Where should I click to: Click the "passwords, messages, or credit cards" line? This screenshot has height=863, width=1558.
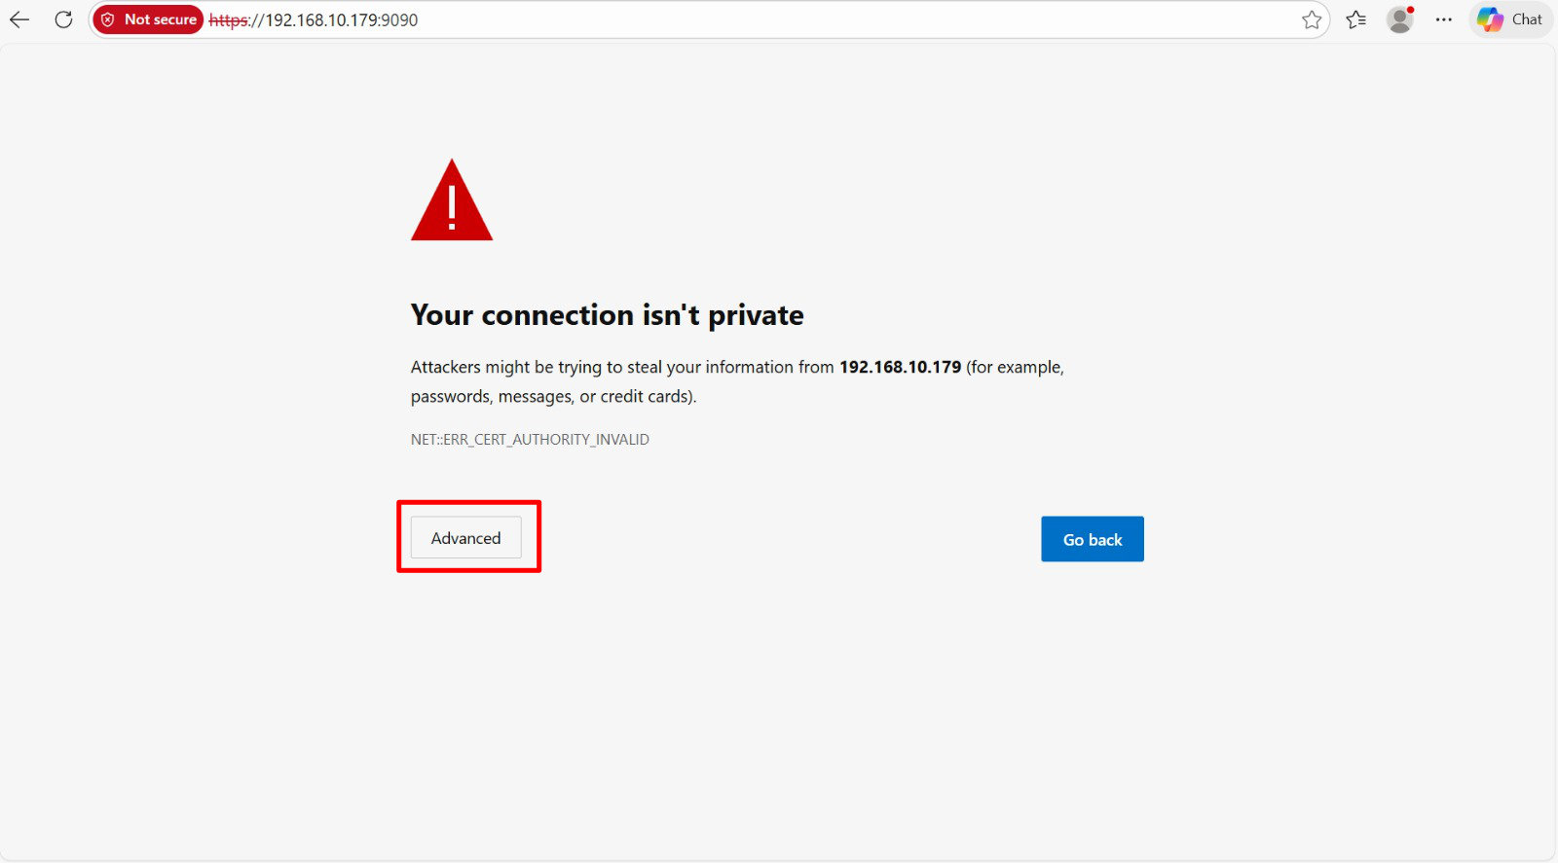point(553,396)
